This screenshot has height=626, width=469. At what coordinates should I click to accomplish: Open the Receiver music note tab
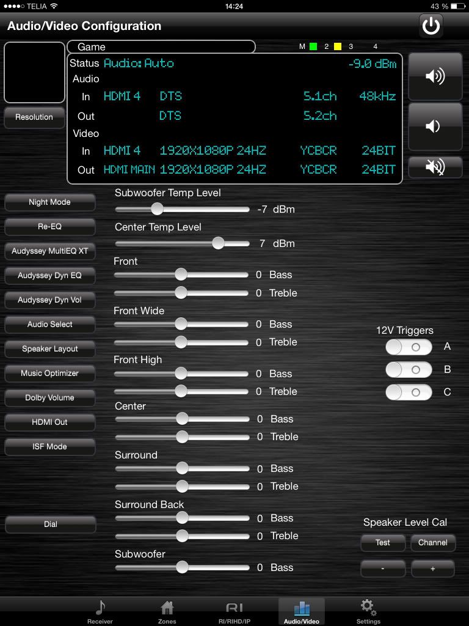(x=100, y=611)
